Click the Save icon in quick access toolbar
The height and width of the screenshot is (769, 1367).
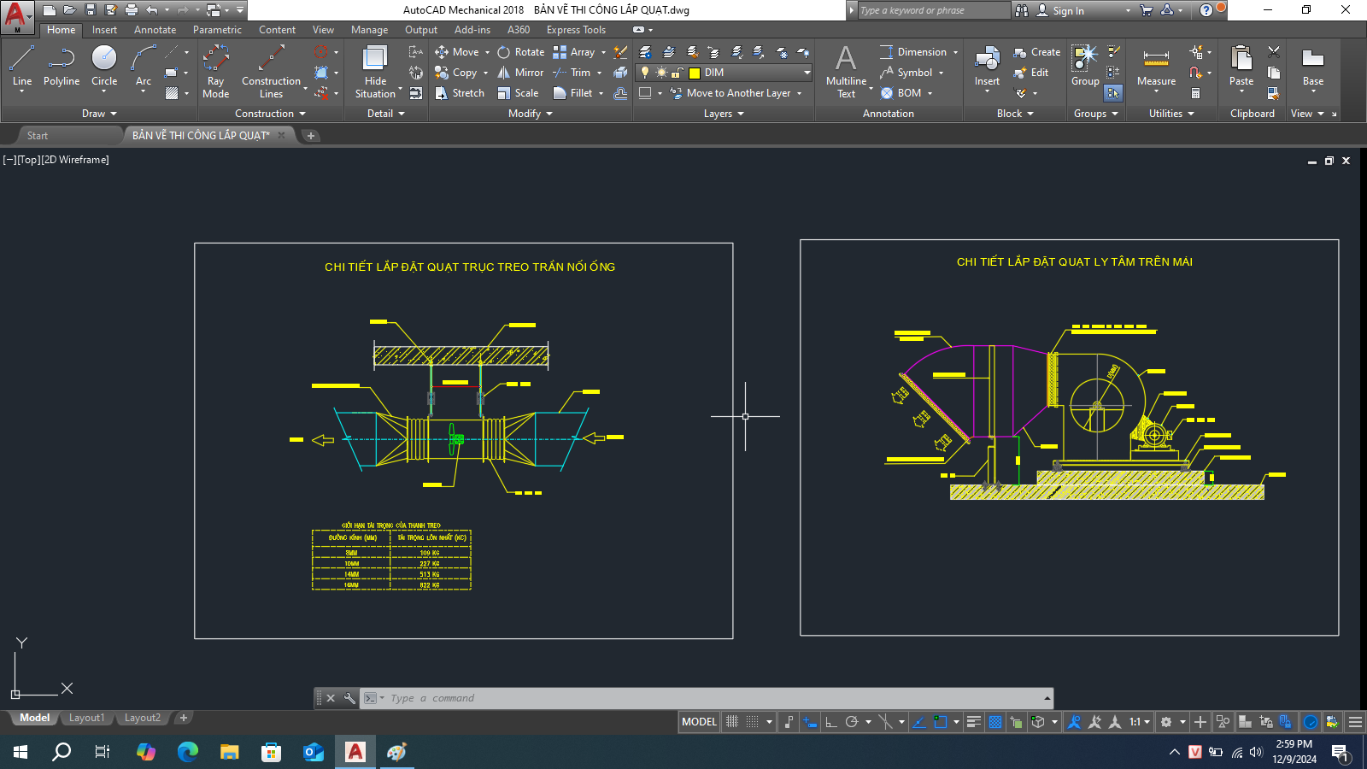91,10
